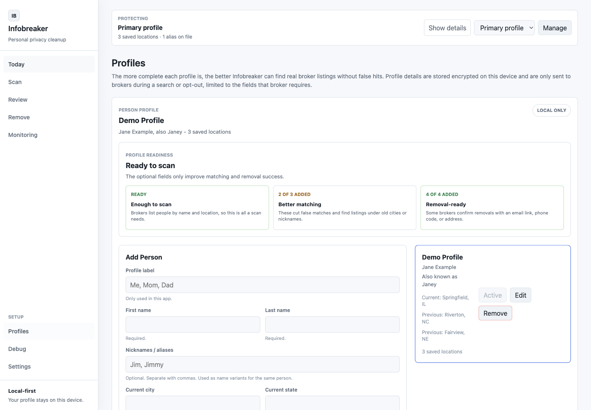Click the Show details button
Screen dimensions: 591x410
447,28
